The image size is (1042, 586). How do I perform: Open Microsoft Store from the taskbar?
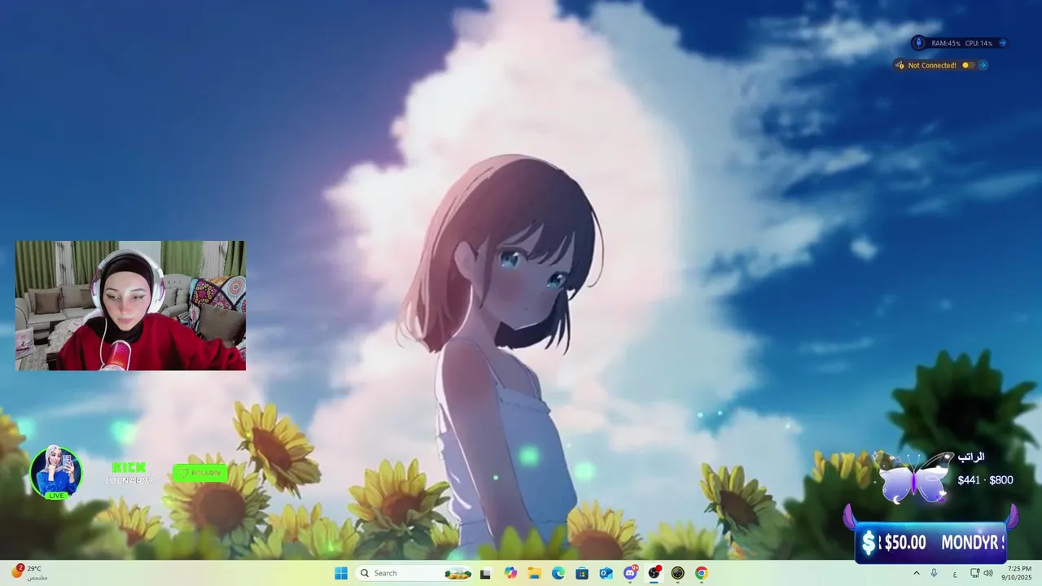coord(582,574)
